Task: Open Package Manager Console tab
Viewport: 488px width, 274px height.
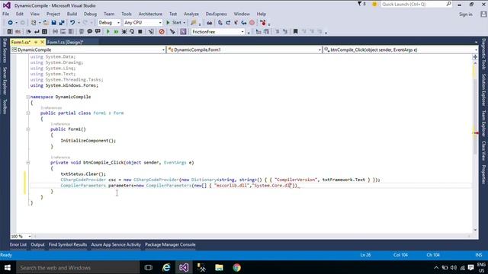Action: tap(170, 244)
